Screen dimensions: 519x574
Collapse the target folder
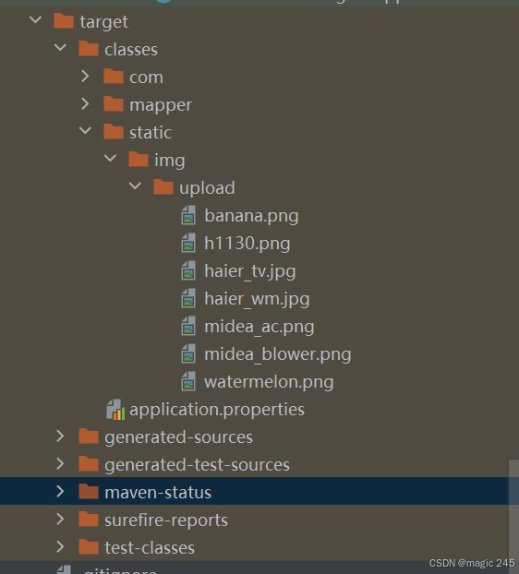(x=35, y=19)
